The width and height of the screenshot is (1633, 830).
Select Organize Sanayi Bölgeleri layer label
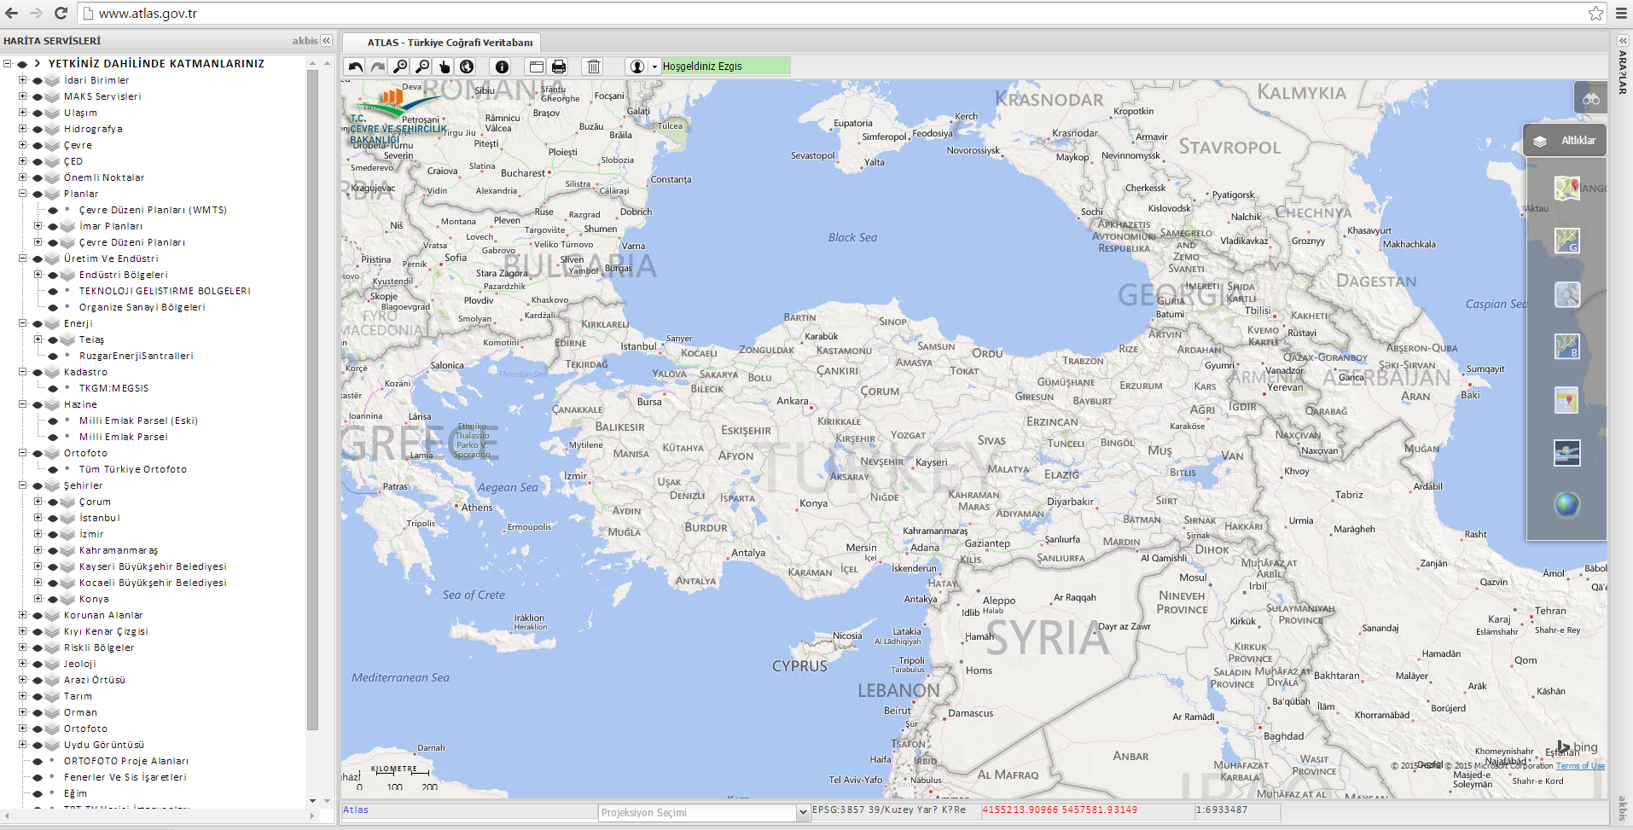point(142,307)
